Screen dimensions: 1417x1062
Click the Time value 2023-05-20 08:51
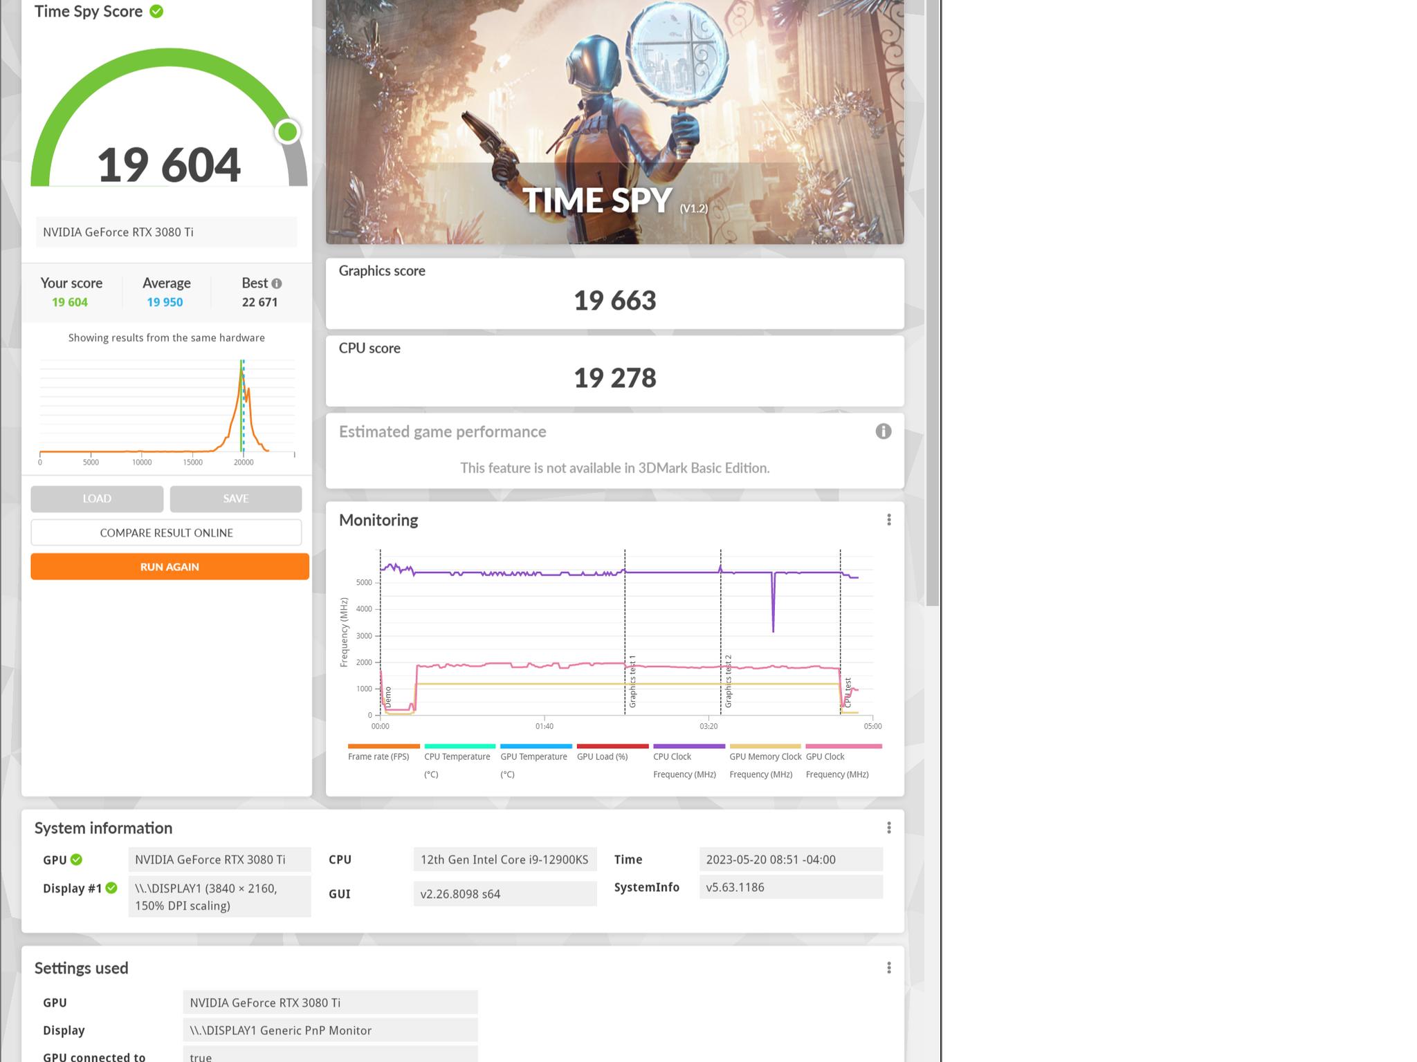pos(791,859)
